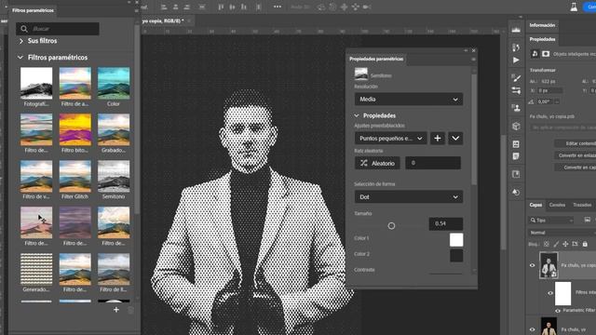Filter layers by pixel image icon

(588, 220)
